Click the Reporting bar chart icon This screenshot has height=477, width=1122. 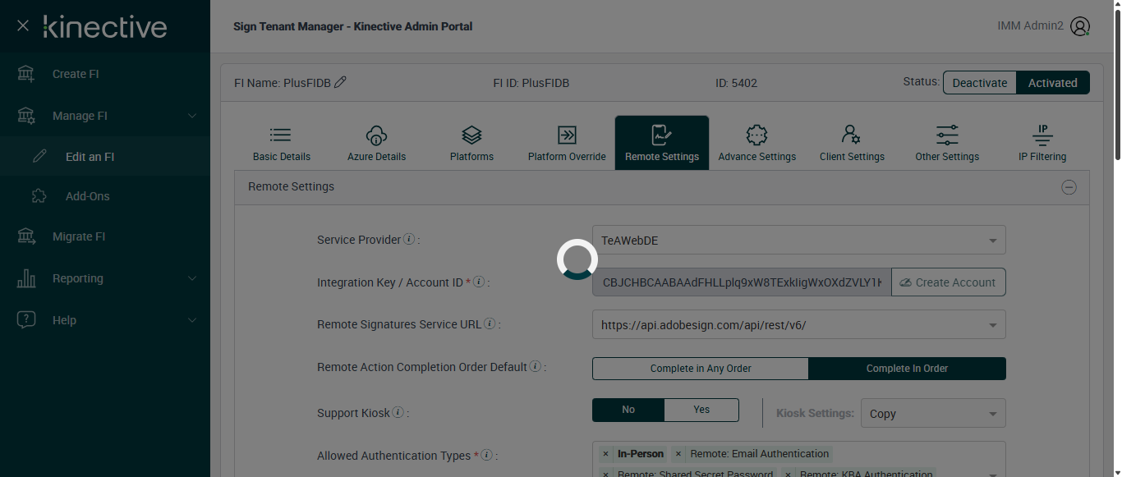(26, 278)
